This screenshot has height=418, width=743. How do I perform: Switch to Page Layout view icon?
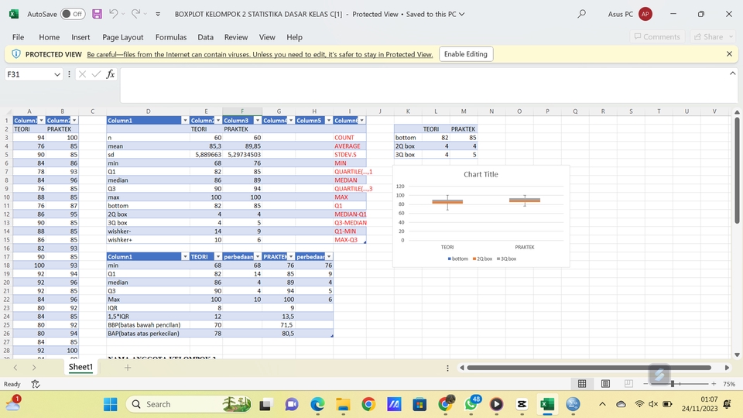pyautogui.click(x=605, y=384)
